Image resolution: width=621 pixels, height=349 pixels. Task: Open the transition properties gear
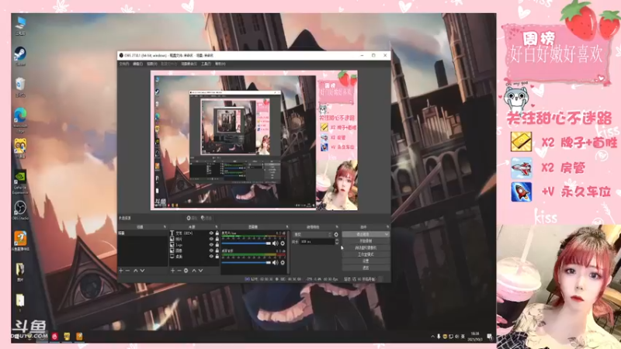pyautogui.click(x=336, y=234)
